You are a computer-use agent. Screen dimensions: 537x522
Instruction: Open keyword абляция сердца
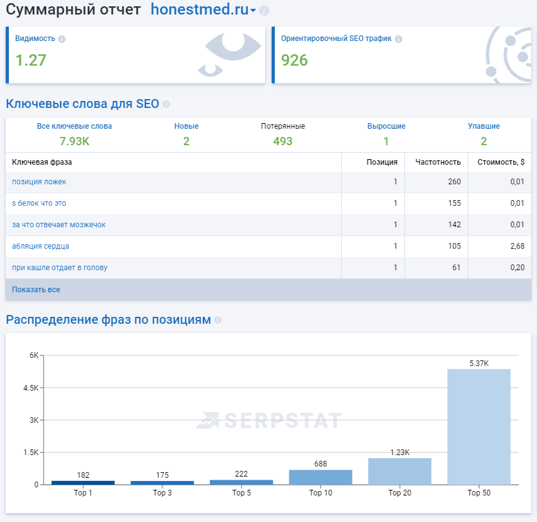[40, 246]
